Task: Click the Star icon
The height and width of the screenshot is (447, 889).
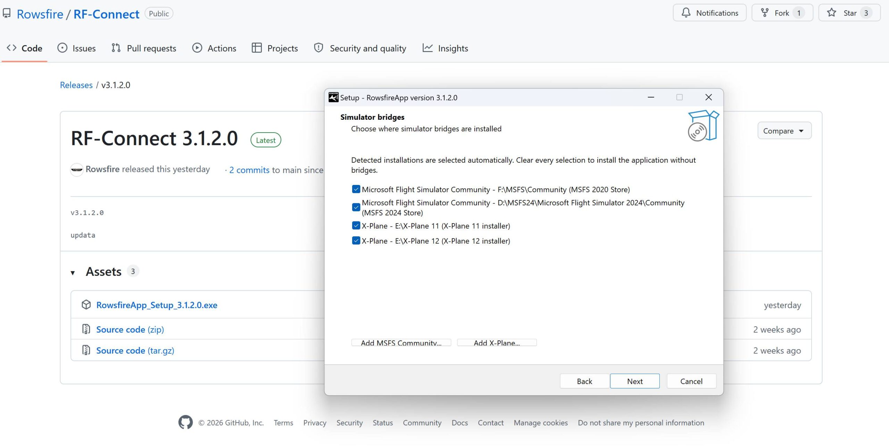Action: click(x=832, y=13)
